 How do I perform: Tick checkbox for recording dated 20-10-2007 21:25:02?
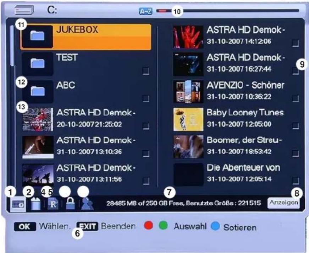[x=146, y=126]
